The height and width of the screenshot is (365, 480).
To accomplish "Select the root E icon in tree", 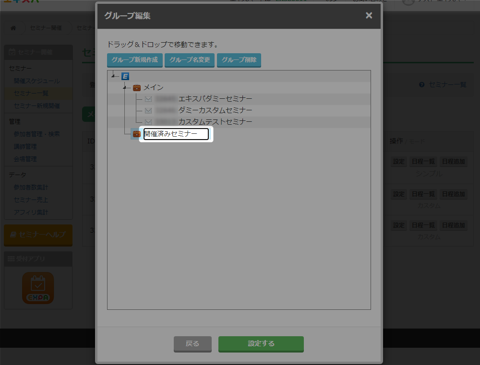I will (x=125, y=76).
